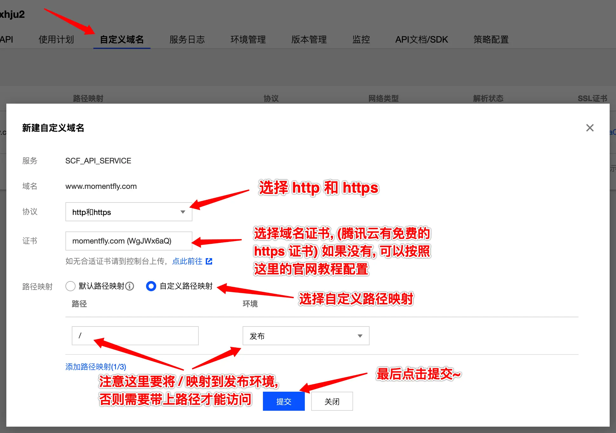Click the info icon next to 默认路径映射
Image resolution: width=616 pixels, height=433 pixels.
click(129, 286)
